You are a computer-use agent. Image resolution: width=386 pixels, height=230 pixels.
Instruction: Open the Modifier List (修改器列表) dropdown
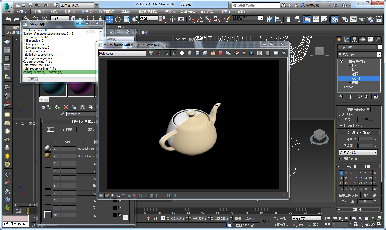pyautogui.click(x=359, y=54)
